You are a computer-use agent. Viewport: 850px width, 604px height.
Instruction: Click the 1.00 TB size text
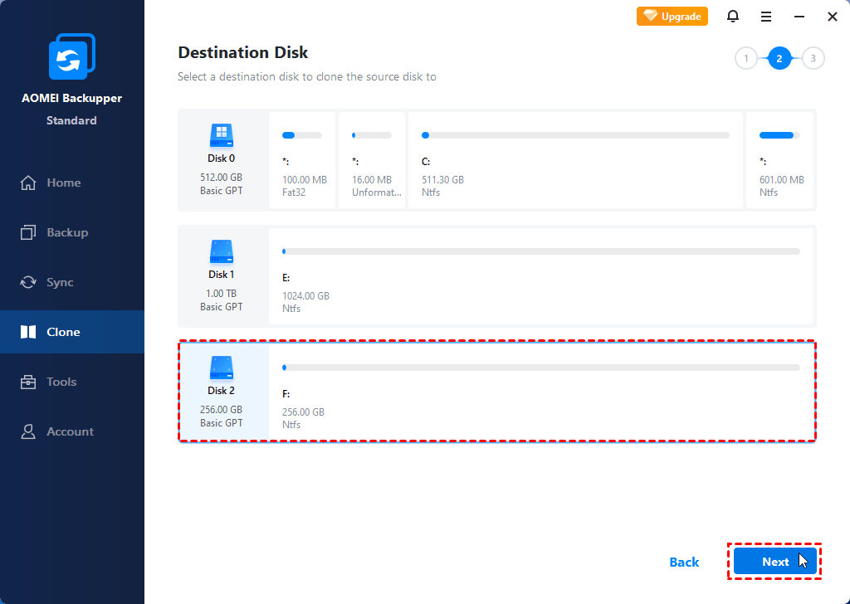pyautogui.click(x=221, y=294)
